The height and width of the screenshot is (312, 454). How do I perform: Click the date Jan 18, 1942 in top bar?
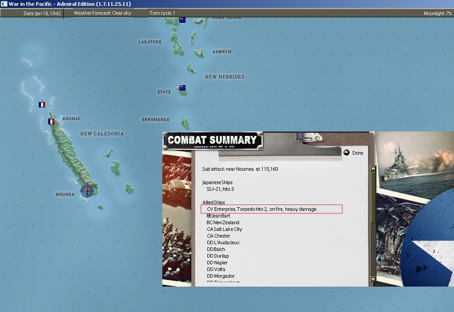pos(42,13)
